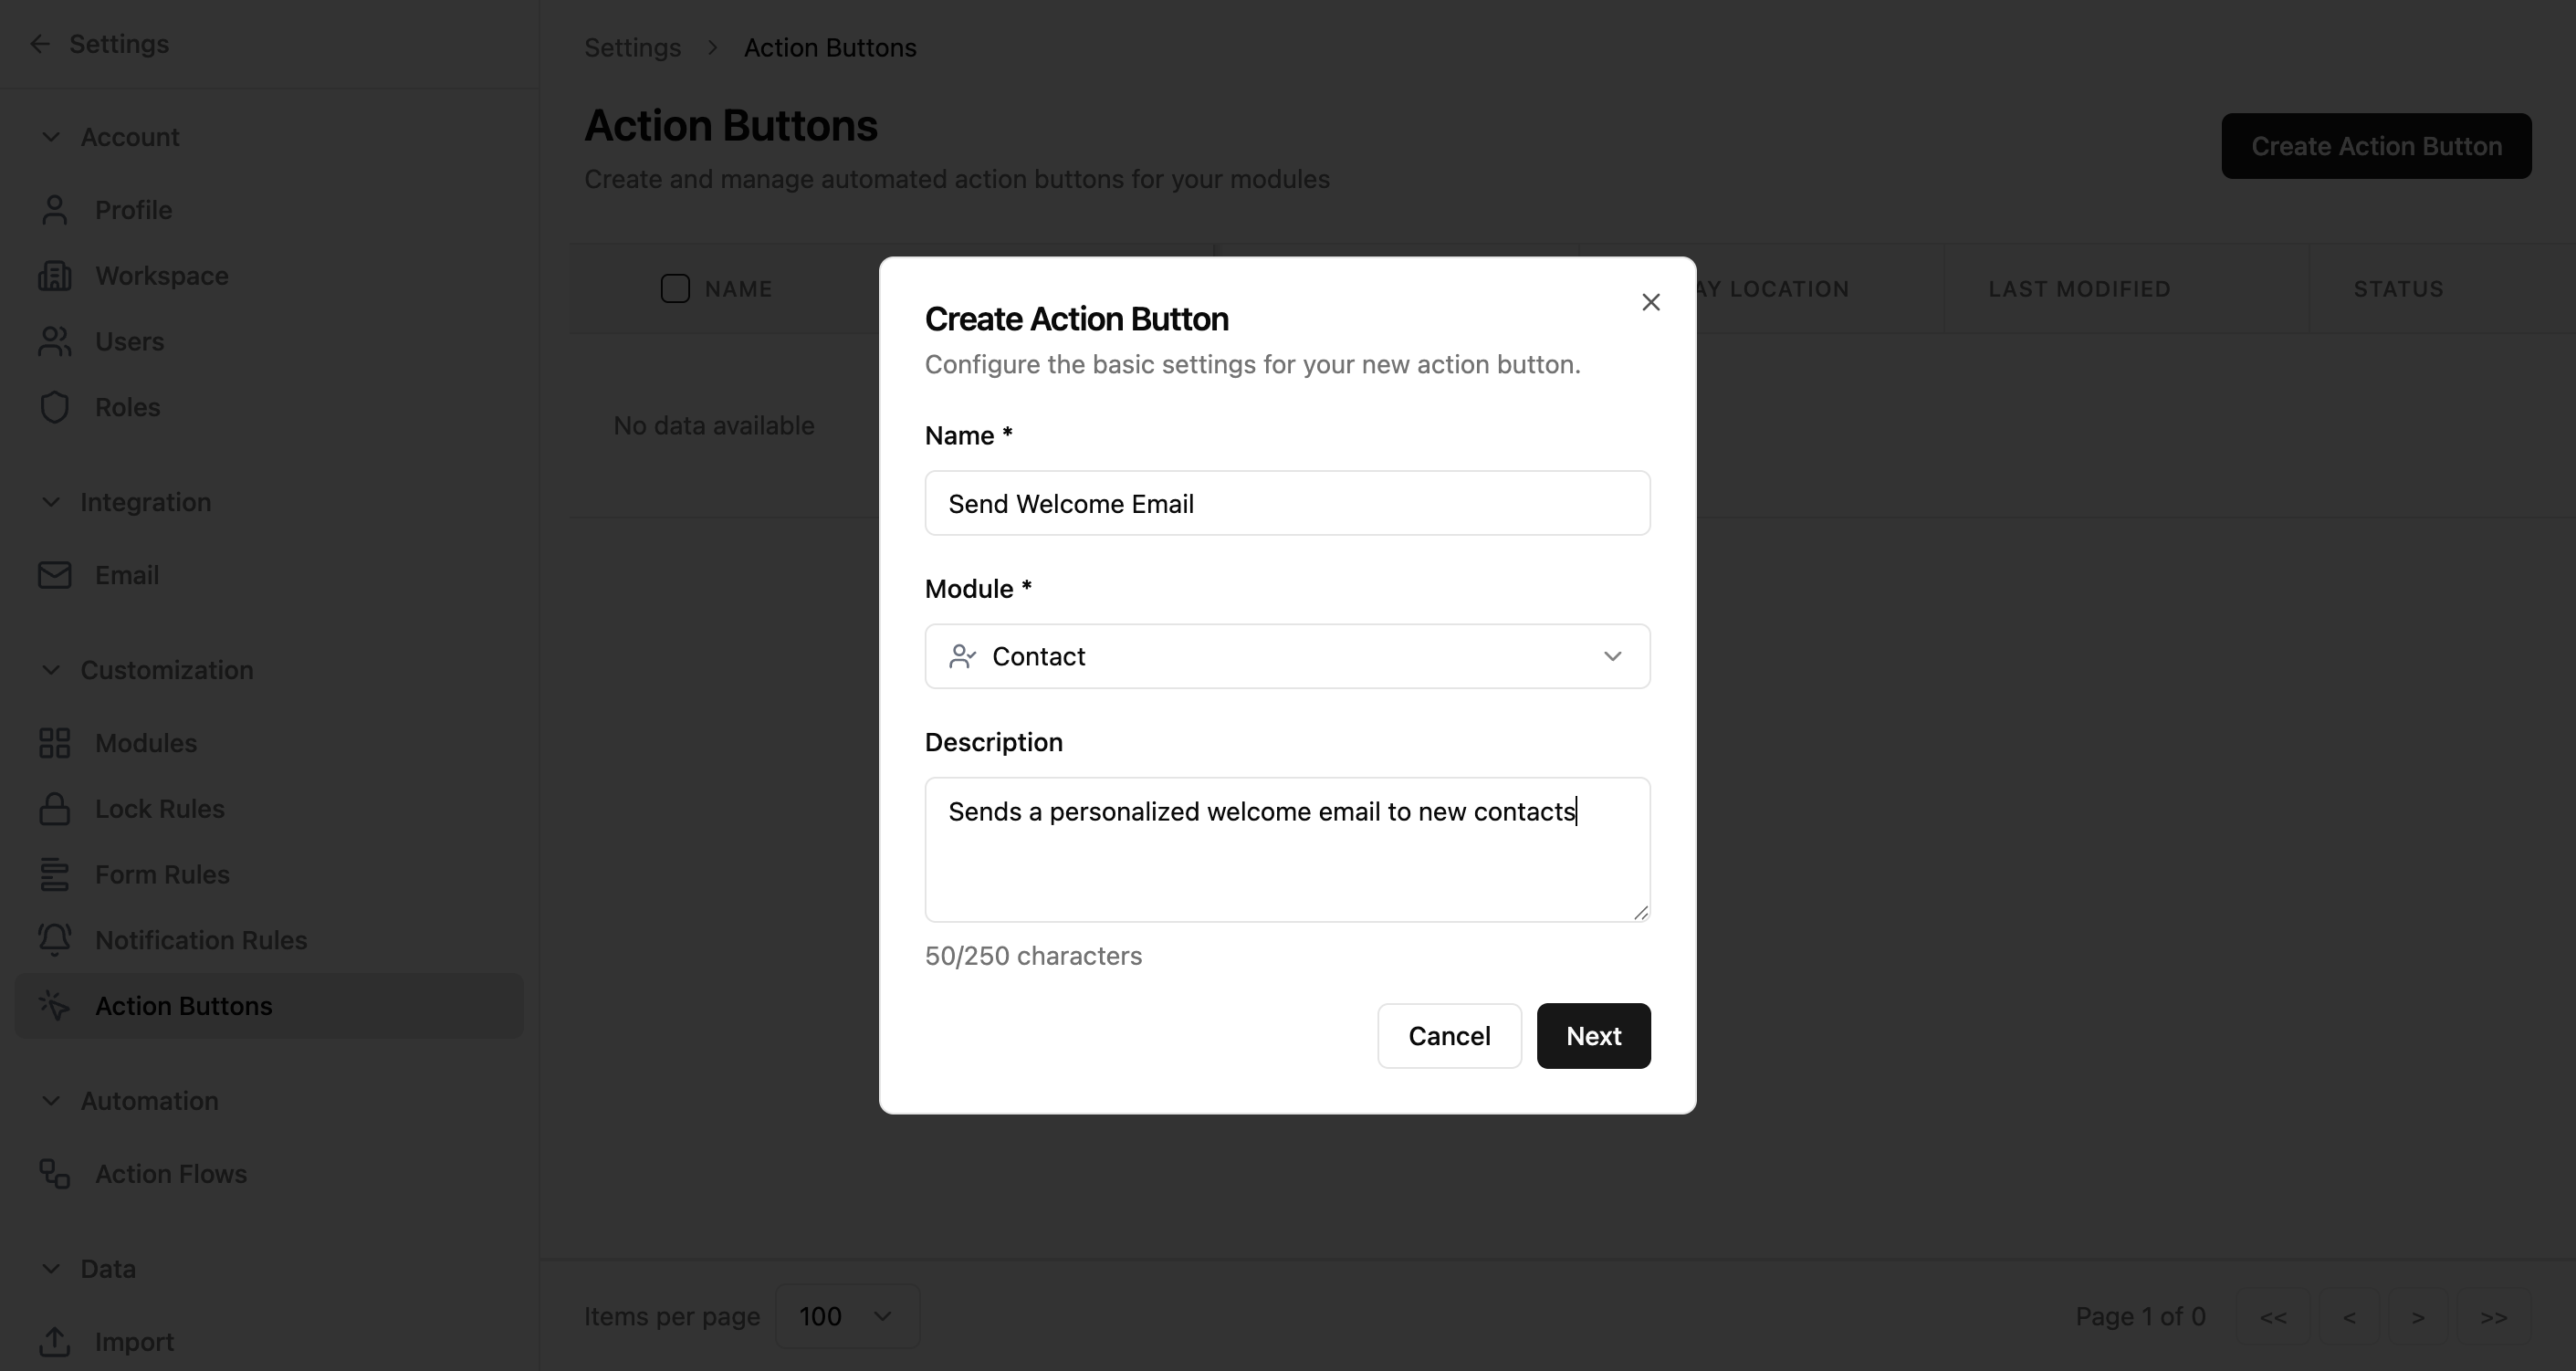
Task: Click the Name input field
Action: click(1287, 503)
